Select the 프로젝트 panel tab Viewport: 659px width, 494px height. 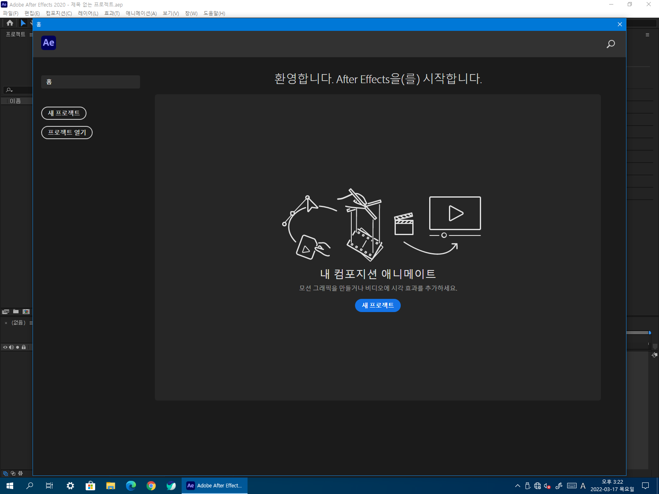pos(16,35)
